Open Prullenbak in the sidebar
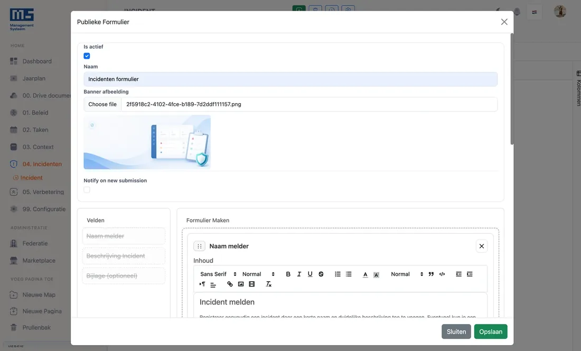This screenshot has height=351, width=581. 36,328
